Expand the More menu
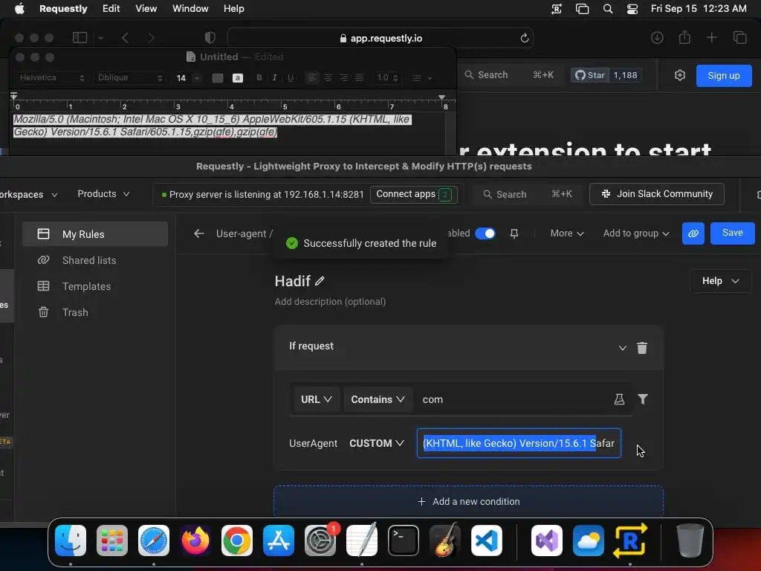 pyautogui.click(x=567, y=233)
